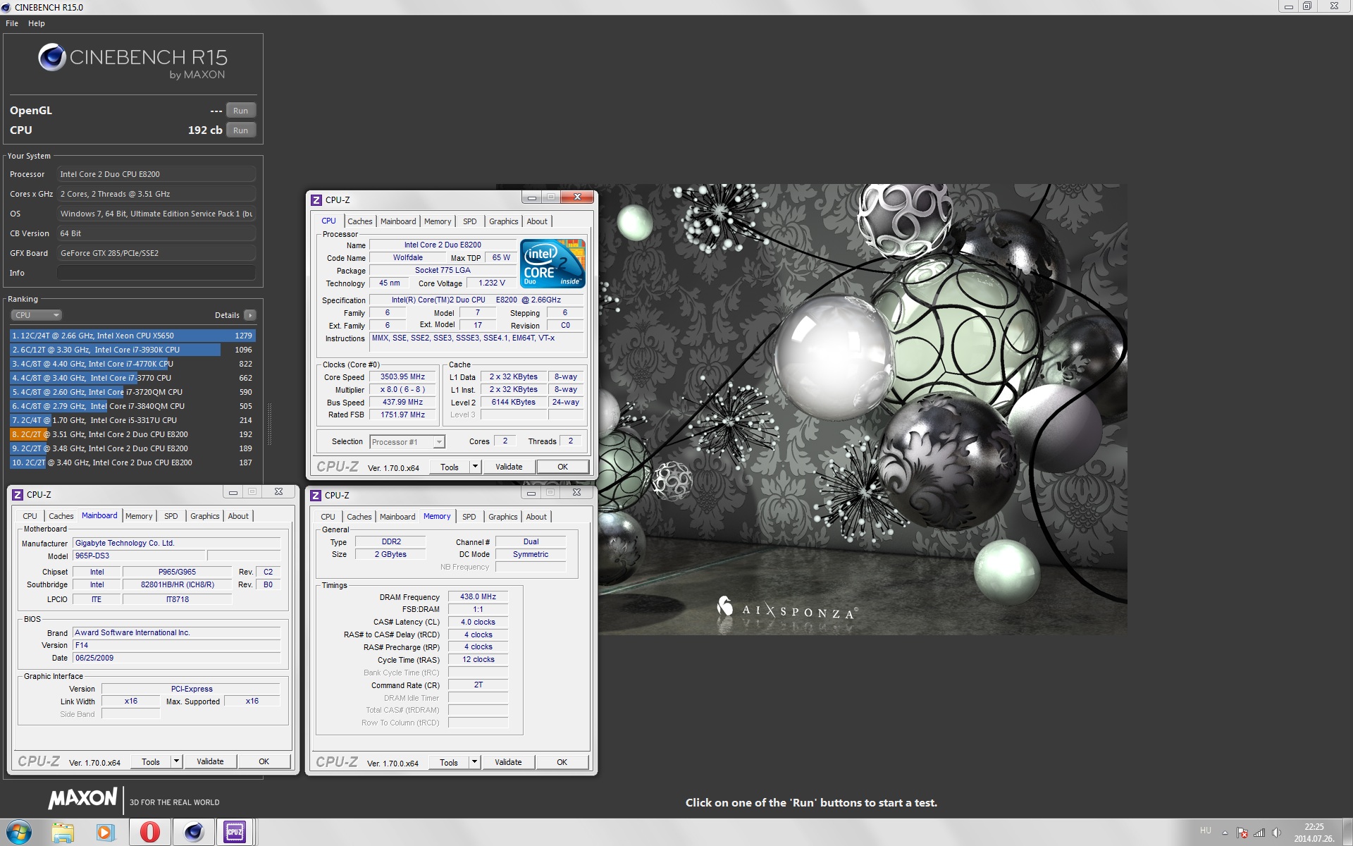Launch Windows Media Player taskbar icon

coord(105,833)
